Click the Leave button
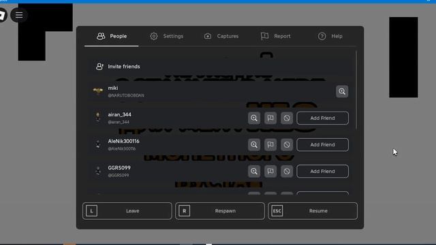 click(127, 211)
